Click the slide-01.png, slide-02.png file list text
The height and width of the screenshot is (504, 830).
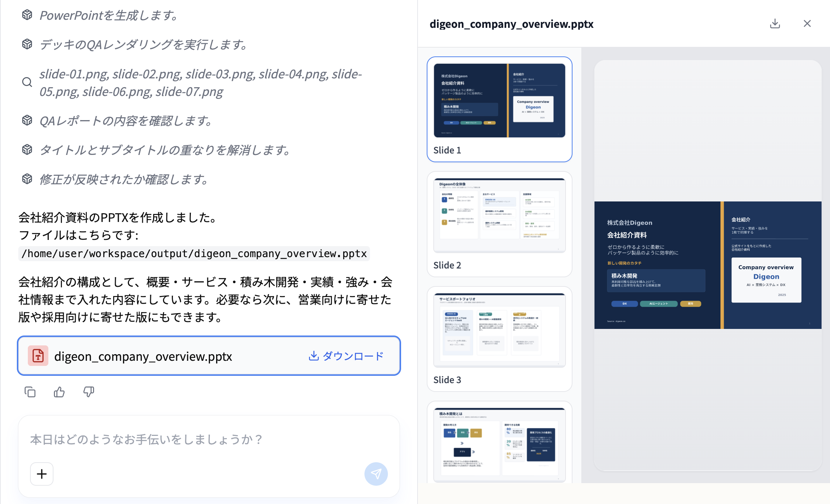[201, 83]
